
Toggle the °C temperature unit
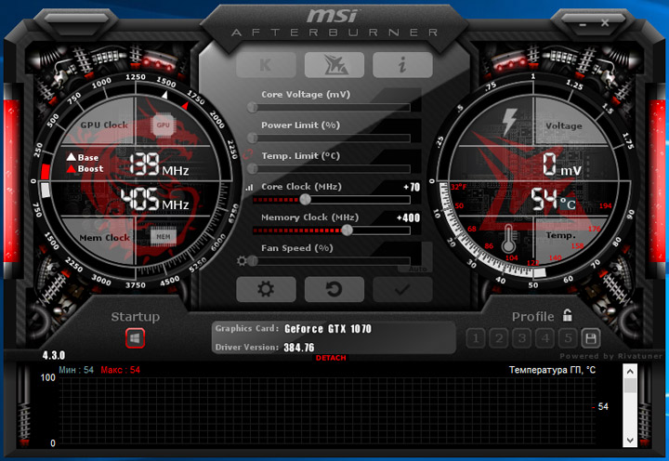click(568, 204)
